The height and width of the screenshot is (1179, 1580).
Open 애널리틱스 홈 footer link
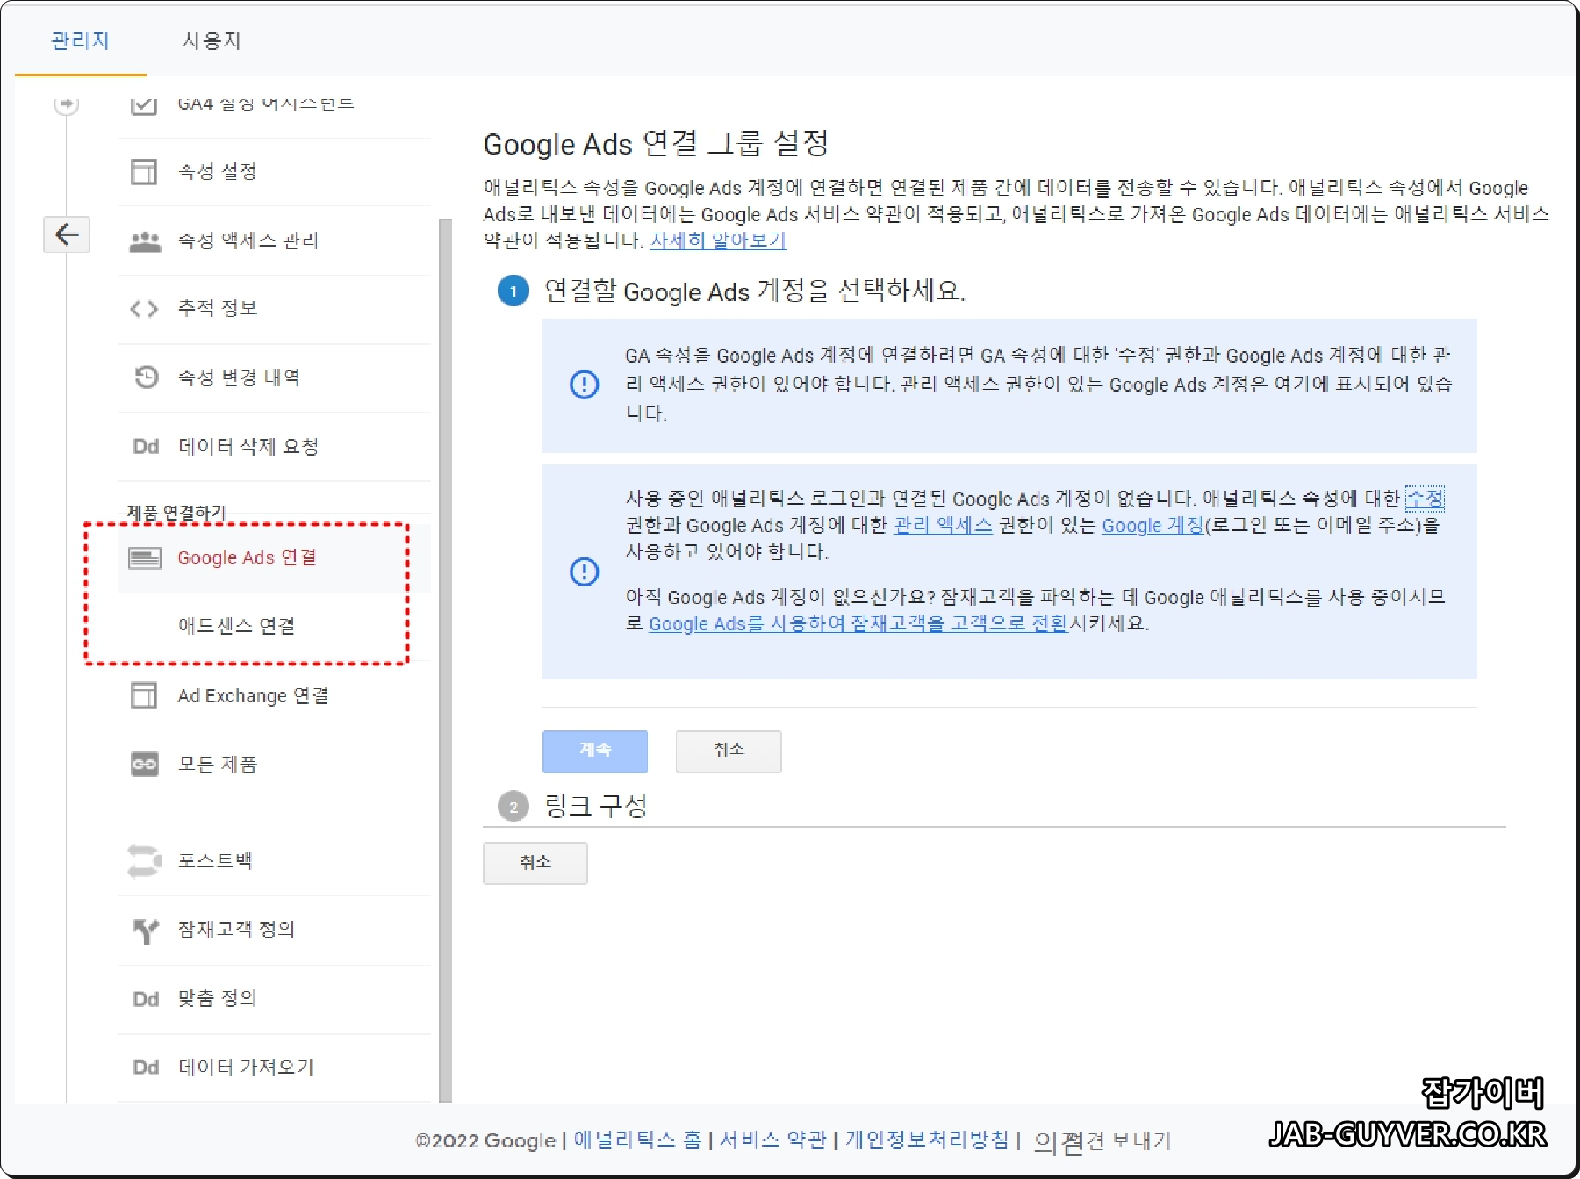coord(637,1139)
